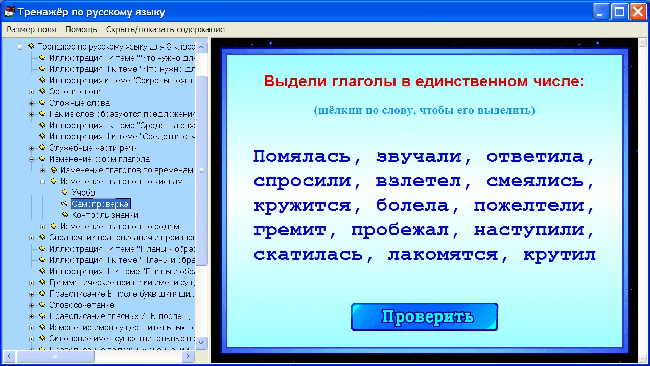The height and width of the screenshot is (366, 650).
Task: Expand Справочник правописания node
Action: coord(31,237)
